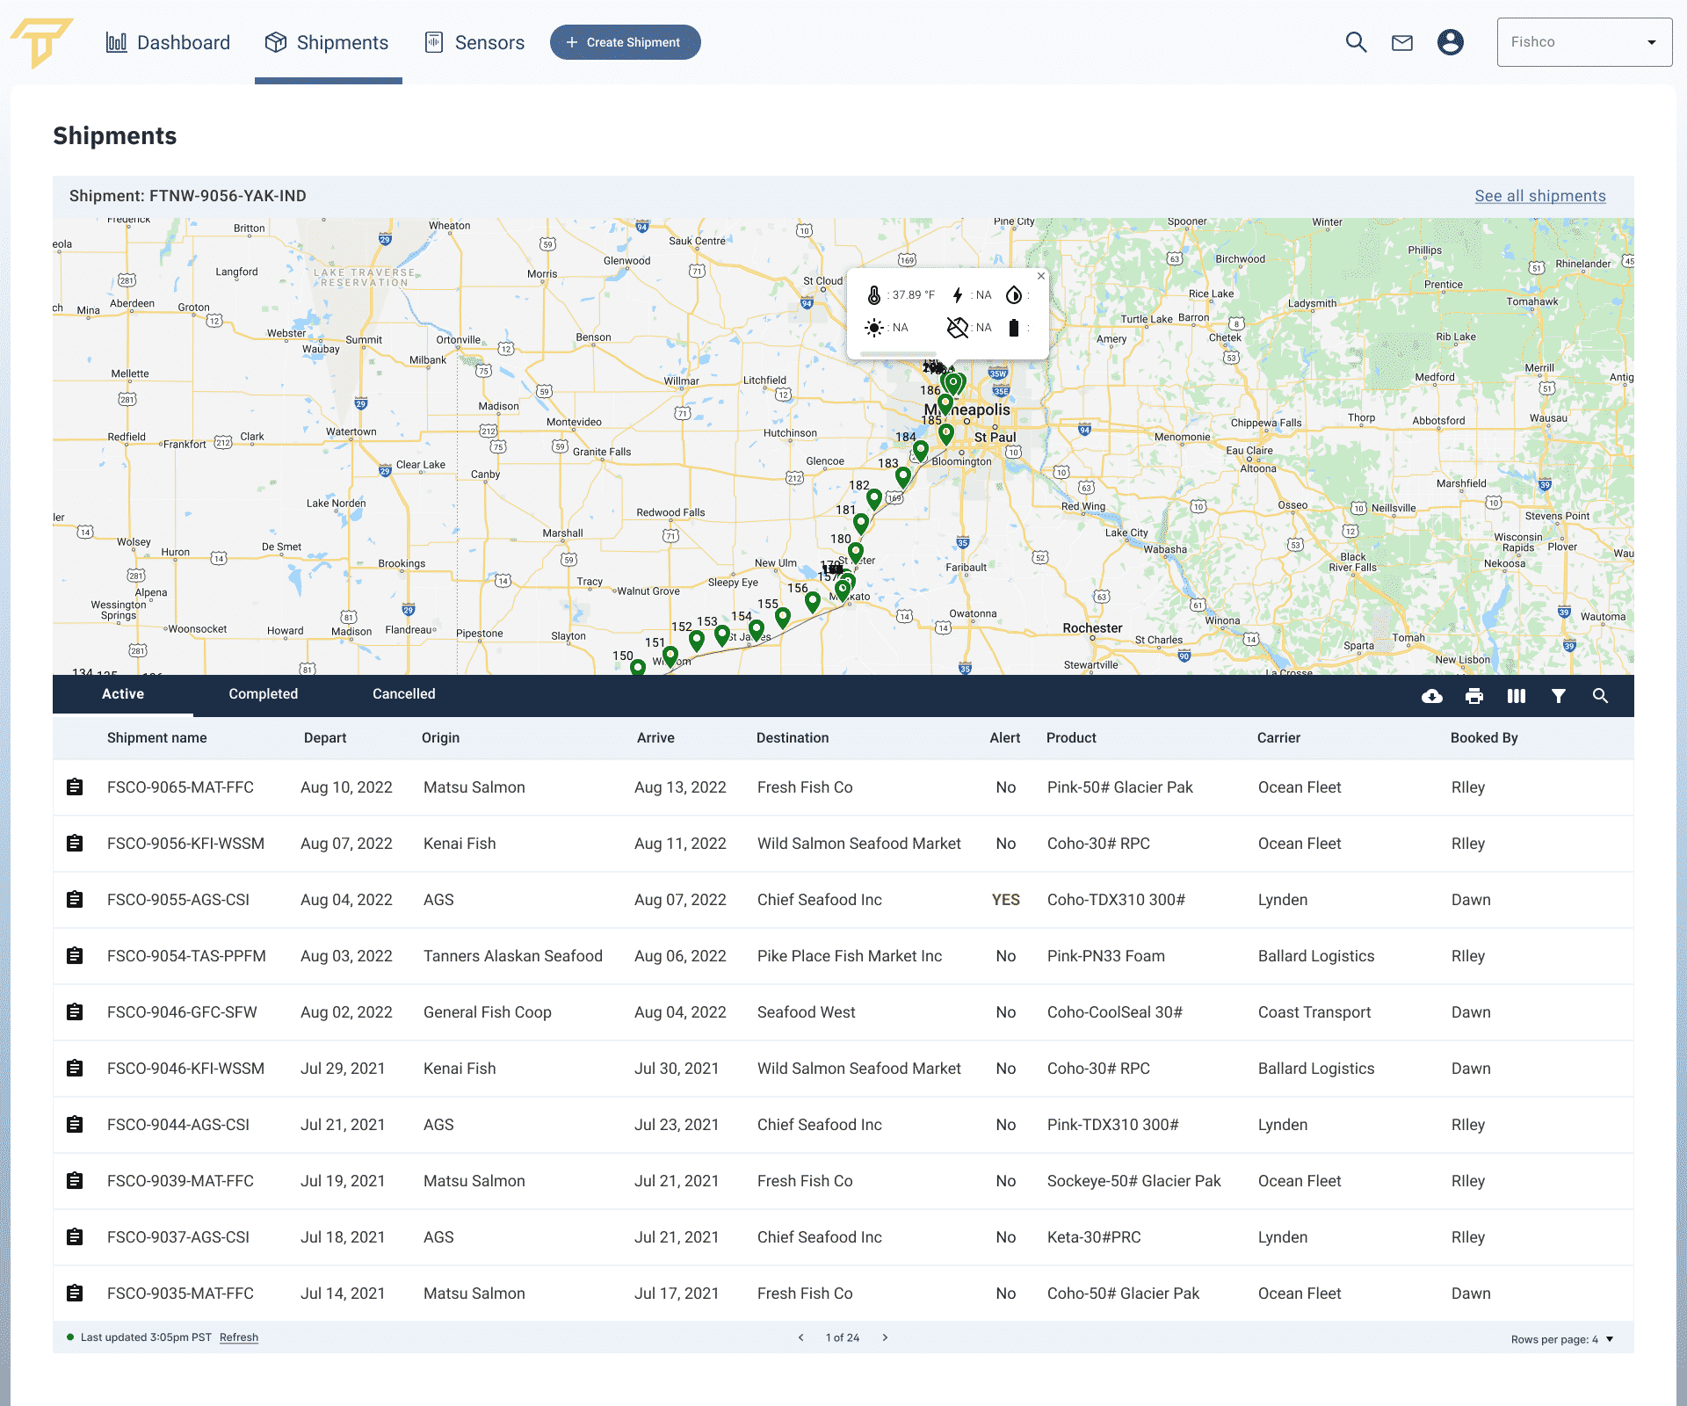Advance to next page with right chevron
1687x1406 pixels.
point(886,1337)
